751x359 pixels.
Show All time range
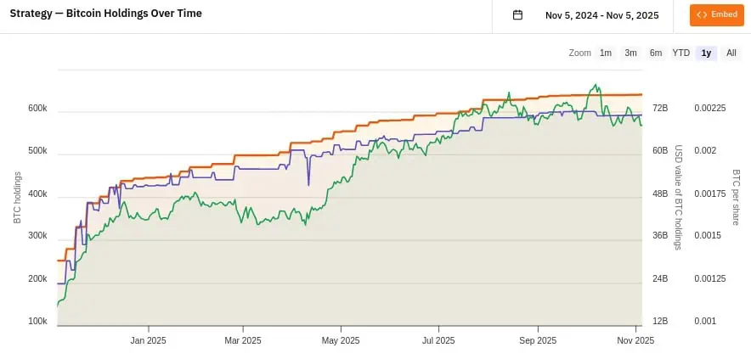point(731,53)
